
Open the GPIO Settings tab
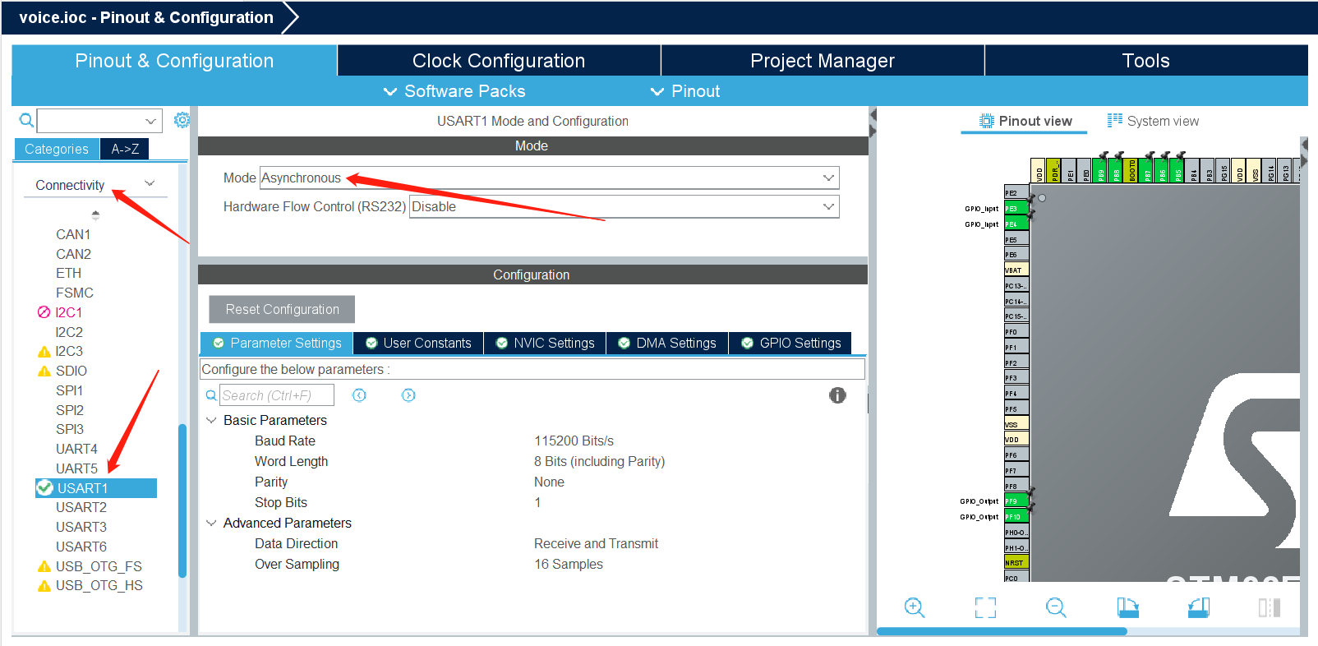click(790, 343)
